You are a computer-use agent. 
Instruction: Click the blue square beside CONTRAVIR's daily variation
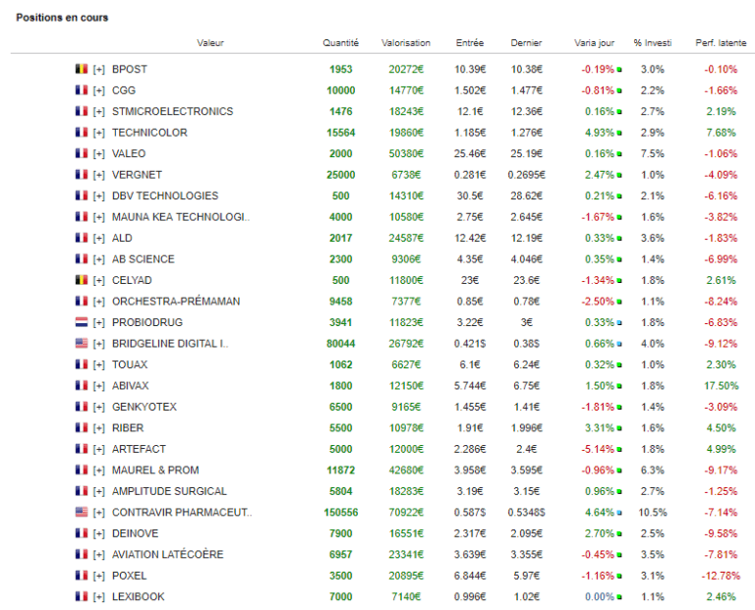[620, 513]
